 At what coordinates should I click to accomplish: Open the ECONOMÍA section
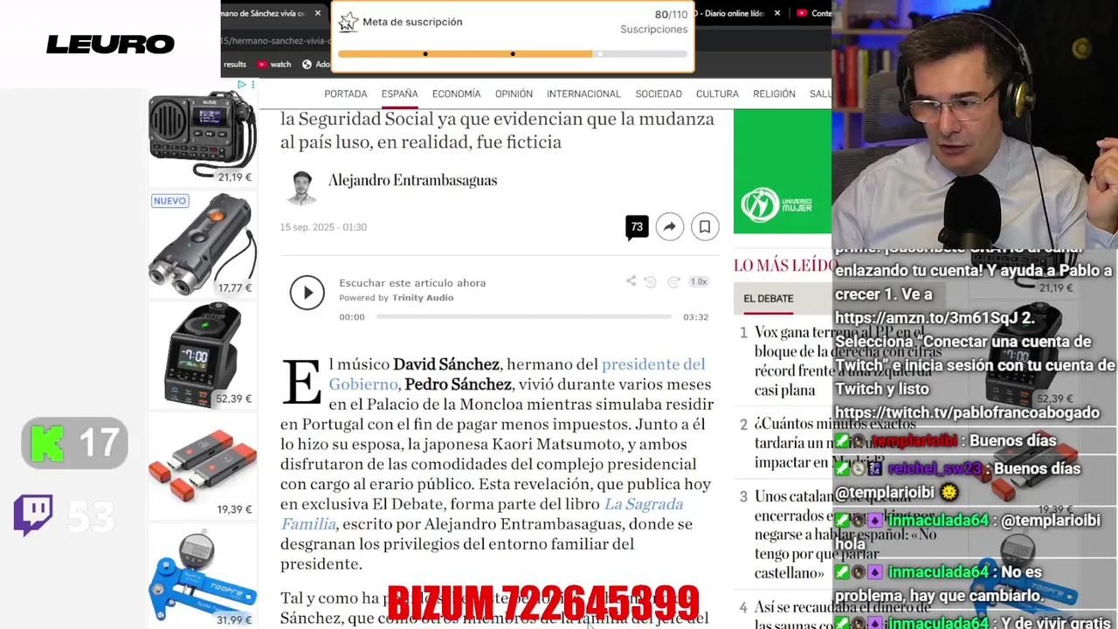456,93
